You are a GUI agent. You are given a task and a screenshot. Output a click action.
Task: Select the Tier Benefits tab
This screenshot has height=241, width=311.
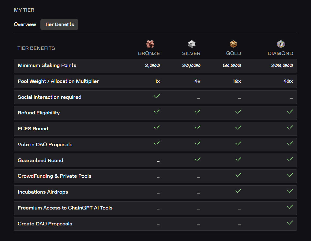click(59, 24)
